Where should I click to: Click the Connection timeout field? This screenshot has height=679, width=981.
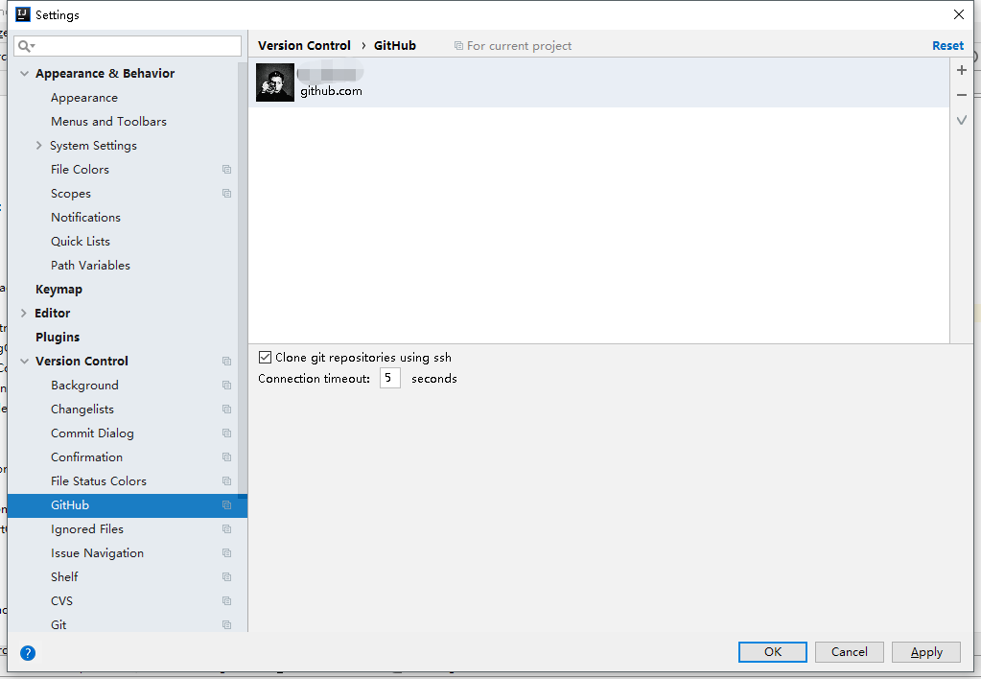(x=389, y=378)
